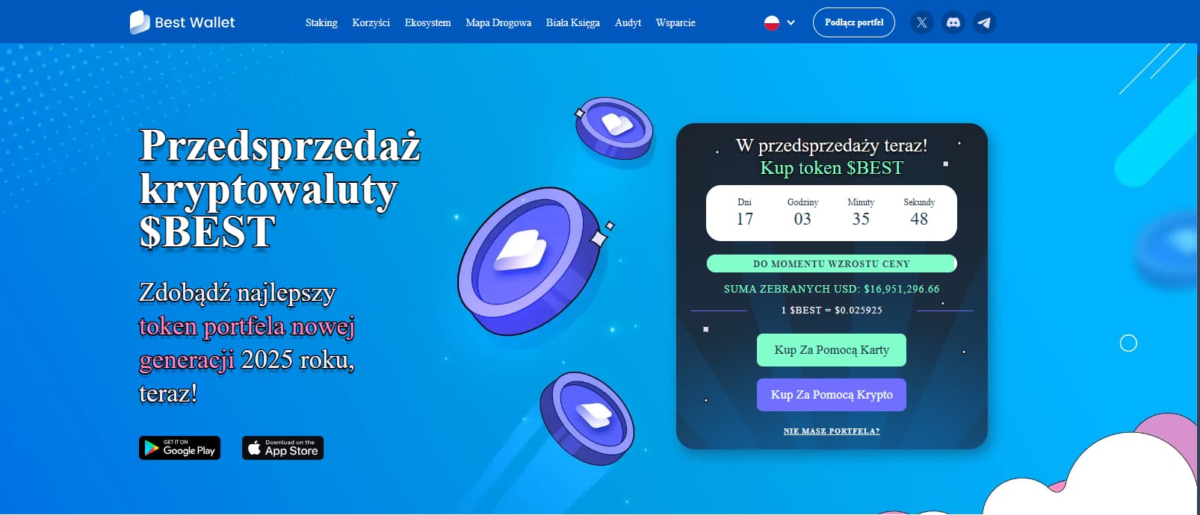
Task: Click the Do momentu wzrostu ceny progress bar
Action: click(x=832, y=263)
